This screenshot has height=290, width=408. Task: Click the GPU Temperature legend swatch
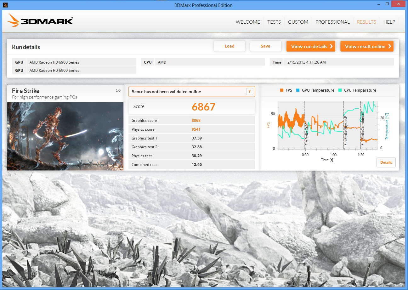coord(297,90)
